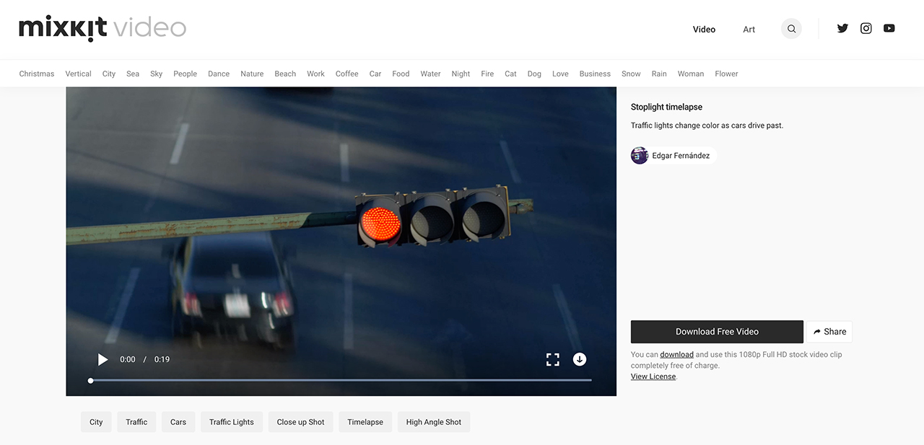
Task: Click the download arrow icon in player
Action: [579, 359]
